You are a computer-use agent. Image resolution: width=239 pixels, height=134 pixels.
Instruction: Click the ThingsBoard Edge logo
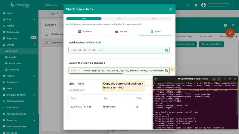(x=19, y=5)
